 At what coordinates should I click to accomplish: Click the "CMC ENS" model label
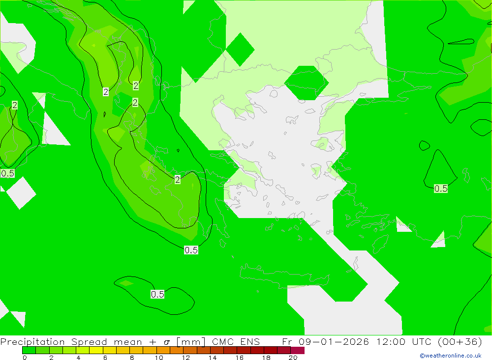[x=236, y=341]
